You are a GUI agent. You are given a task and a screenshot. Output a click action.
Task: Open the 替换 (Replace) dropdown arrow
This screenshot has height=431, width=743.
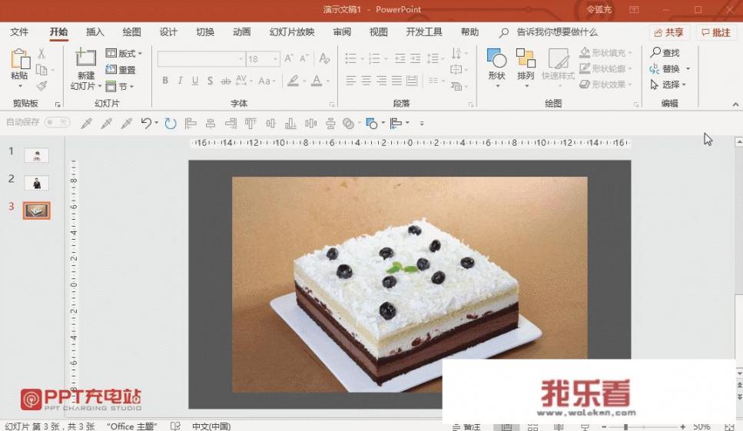[x=688, y=69]
